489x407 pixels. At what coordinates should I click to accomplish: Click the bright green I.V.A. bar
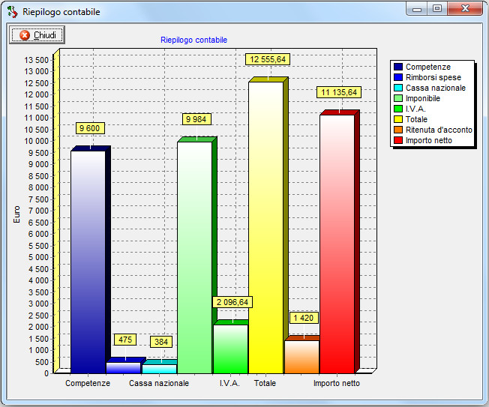tap(230, 349)
